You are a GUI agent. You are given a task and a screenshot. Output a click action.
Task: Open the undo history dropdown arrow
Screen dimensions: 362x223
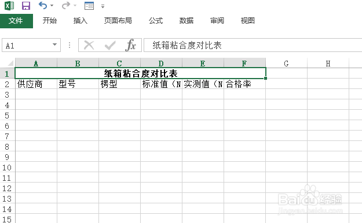52,6
